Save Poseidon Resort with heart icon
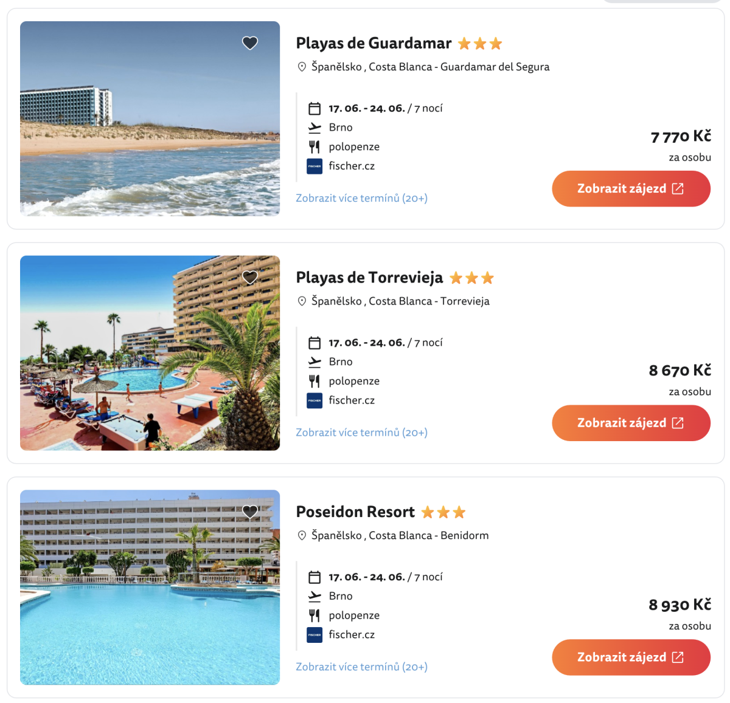This screenshot has height=703, width=730. tap(250, 512)
